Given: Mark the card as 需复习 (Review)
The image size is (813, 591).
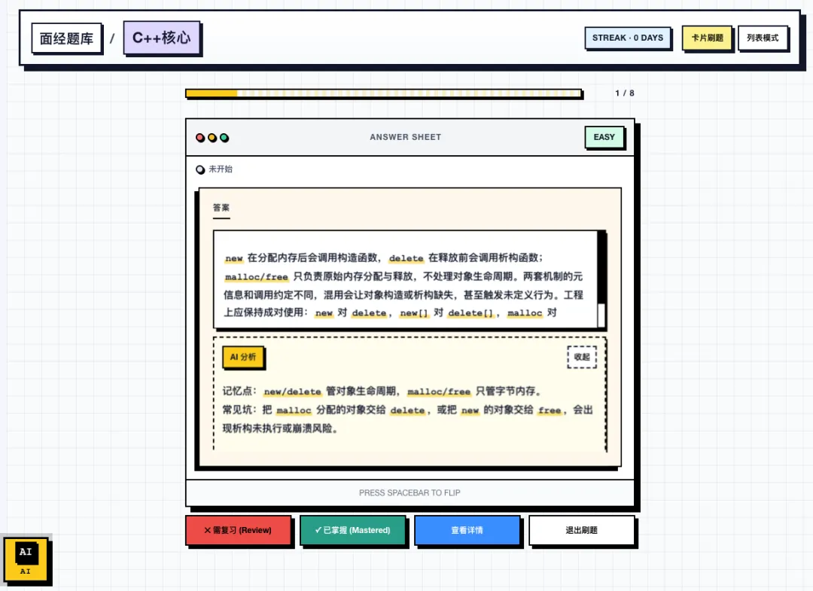Looking at the screenshot, I should click(239, 530).
